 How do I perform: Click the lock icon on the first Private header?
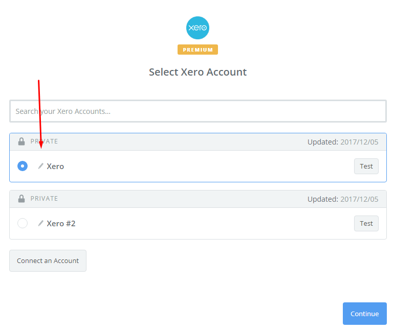21,141
